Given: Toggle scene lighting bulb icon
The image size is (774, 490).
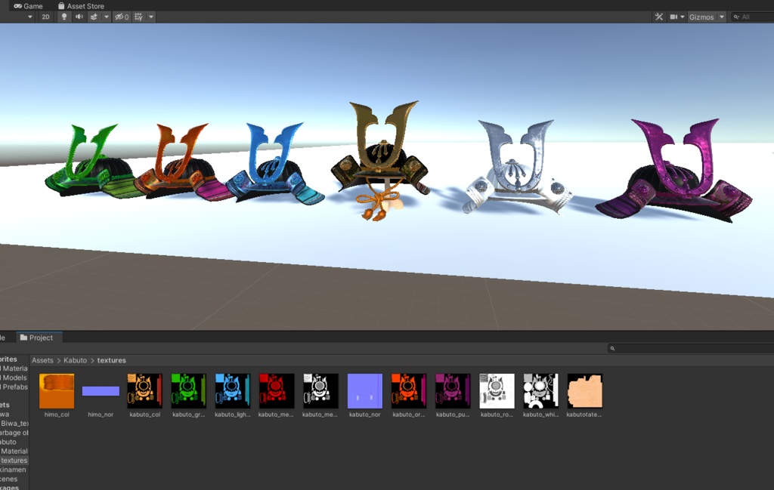Looking at the screenshot, I should coord(63,17).
